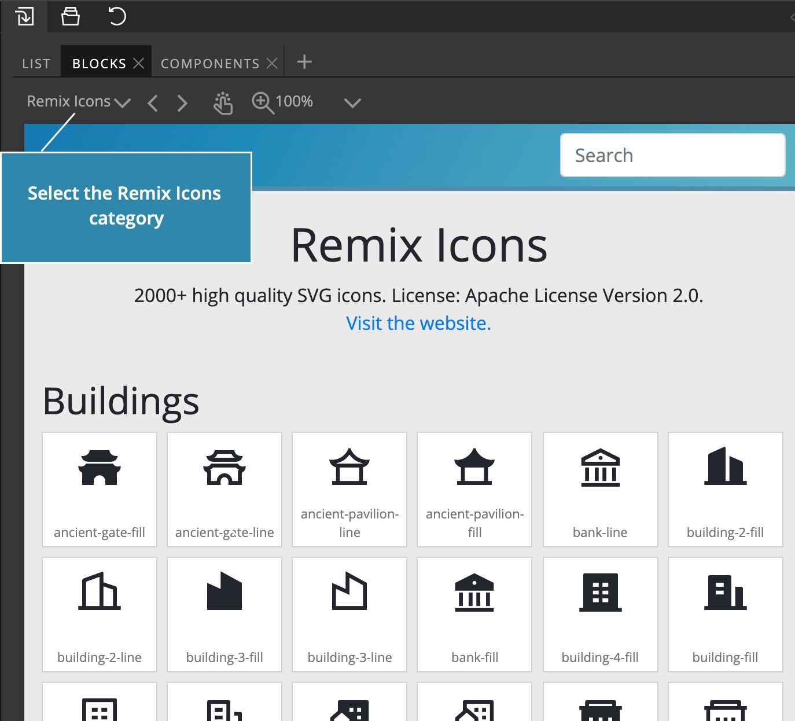Select the building-3-line icon

(349, 615)
